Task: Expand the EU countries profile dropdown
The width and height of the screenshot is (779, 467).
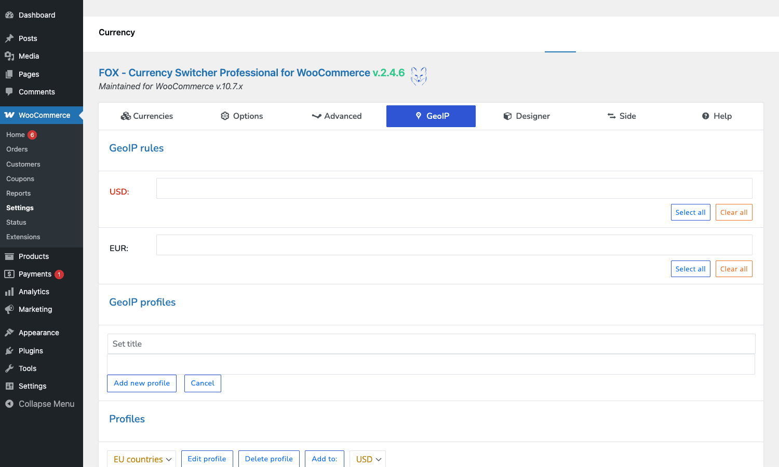Action: click(x=141, y=459)
